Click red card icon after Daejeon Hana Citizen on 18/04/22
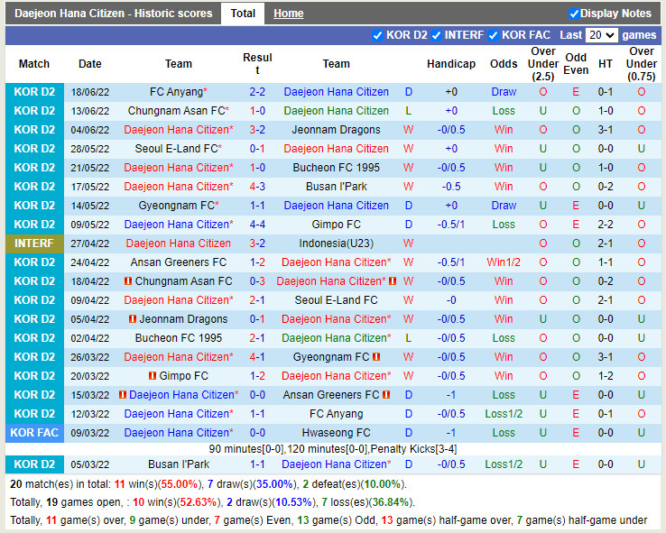 tap(393, 281)
